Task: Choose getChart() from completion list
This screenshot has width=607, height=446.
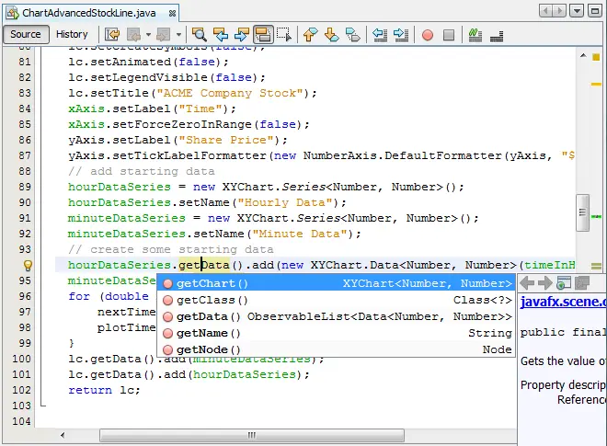Action: click(x=336, y=283)
